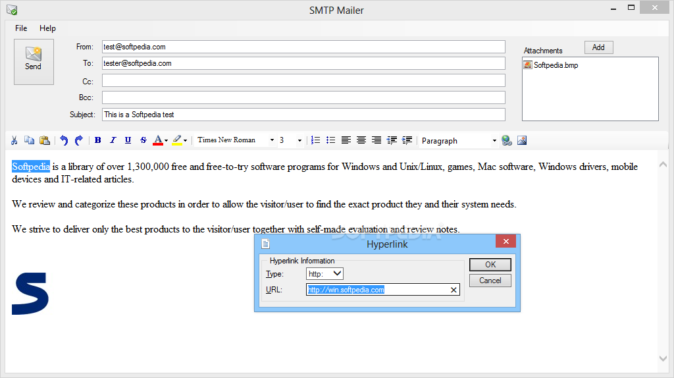Click the empty Bcc field
This screenshot has width=674, height=378.
pos(303,97)
